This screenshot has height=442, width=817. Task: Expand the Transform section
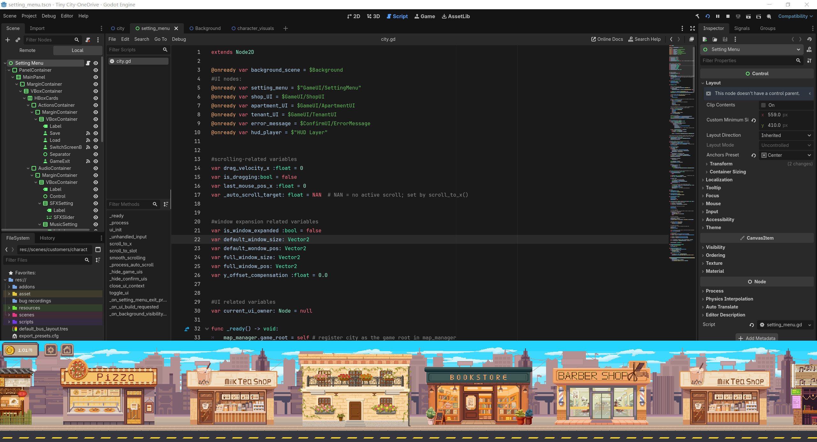[x=721, y=164]
